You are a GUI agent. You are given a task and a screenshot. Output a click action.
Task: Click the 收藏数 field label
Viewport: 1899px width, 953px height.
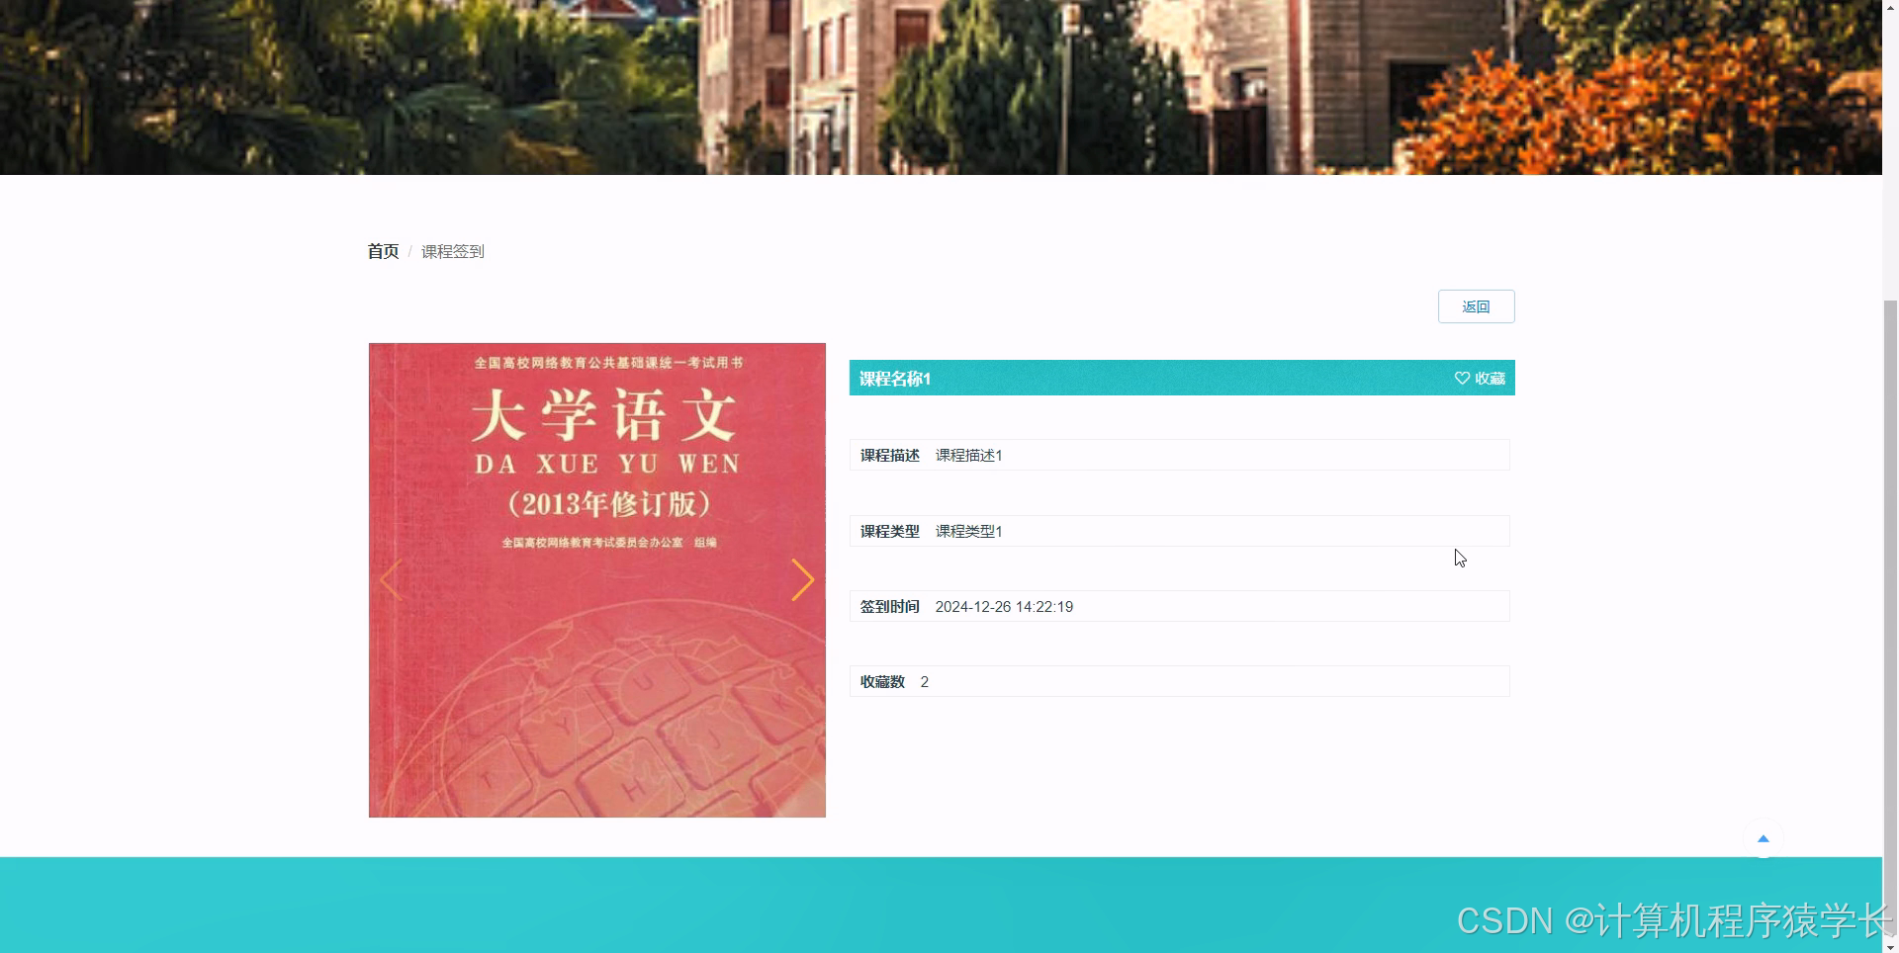tap(882, 682)
